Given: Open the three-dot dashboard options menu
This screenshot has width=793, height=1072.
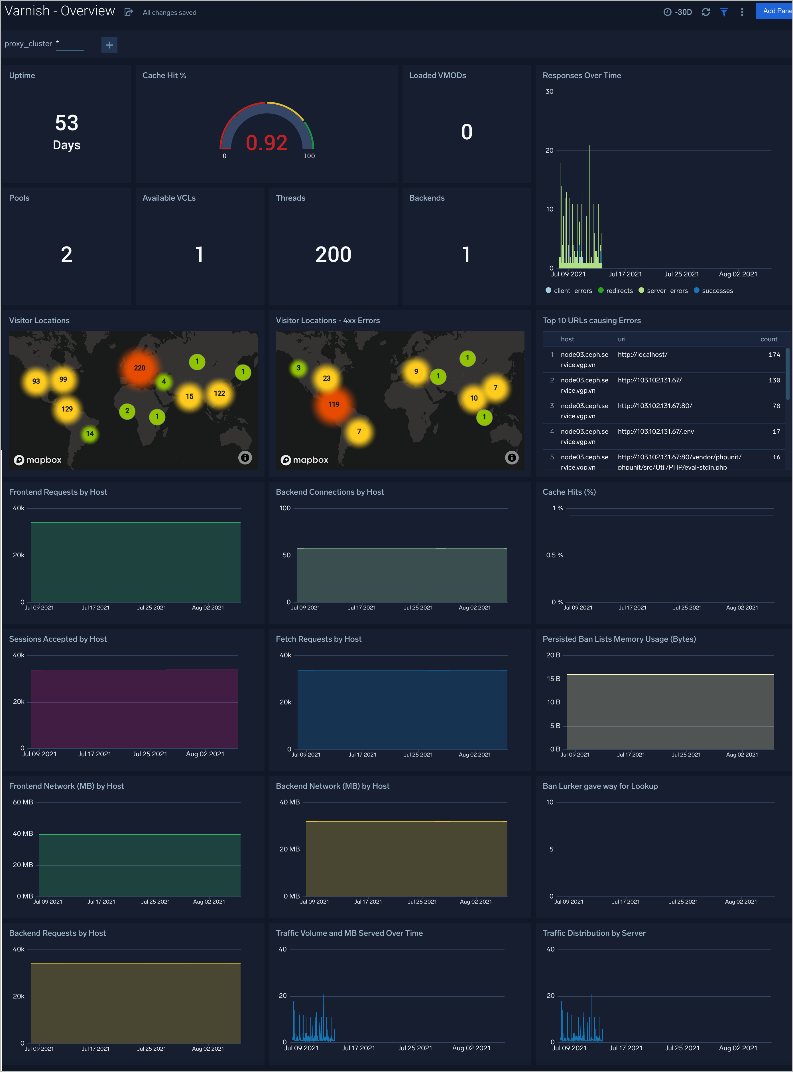Looking at the screenshot, I should [742, 12].
